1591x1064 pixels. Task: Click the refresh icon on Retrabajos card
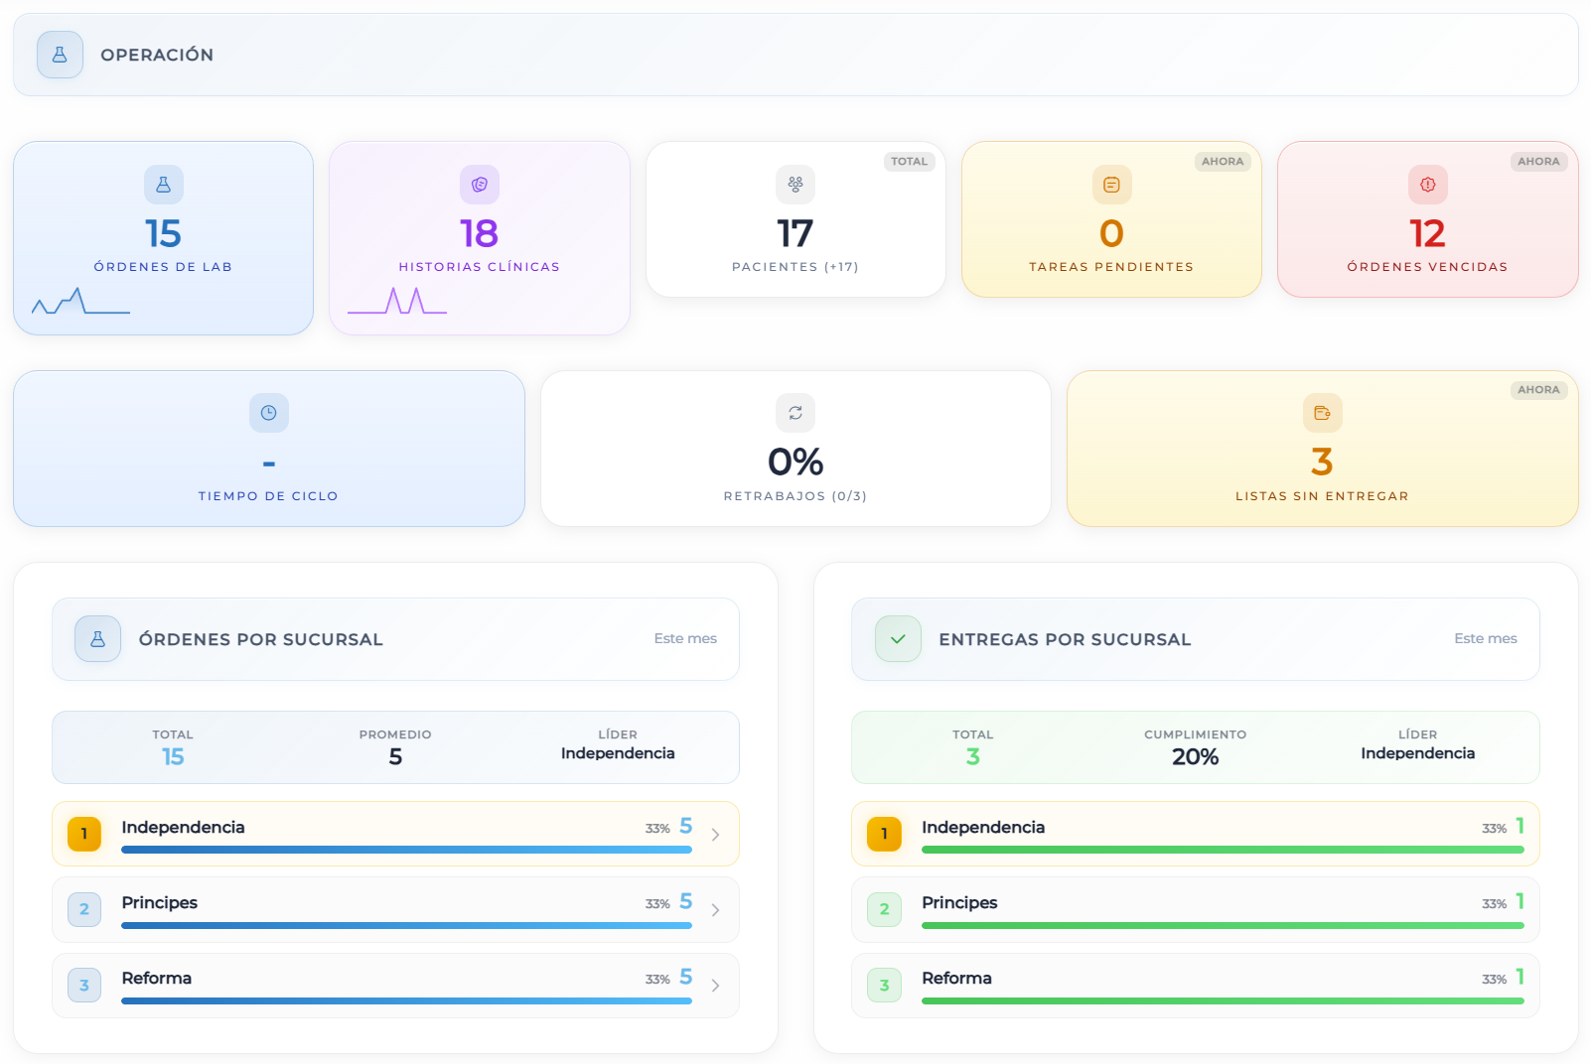point(795,413)
